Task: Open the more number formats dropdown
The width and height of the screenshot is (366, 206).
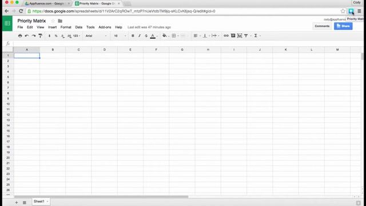Action: [x=77, y=35]
